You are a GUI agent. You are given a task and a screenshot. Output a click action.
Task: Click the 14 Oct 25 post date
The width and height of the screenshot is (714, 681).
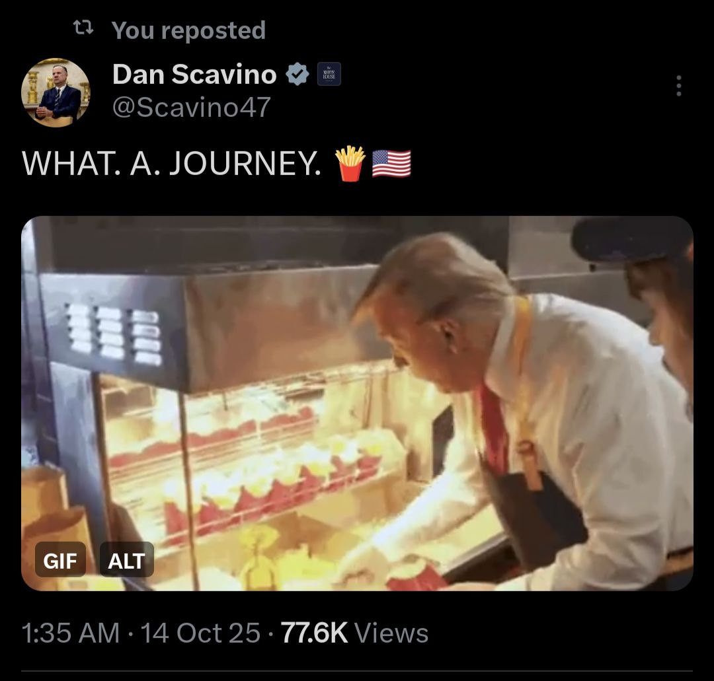[x=201, y=633]
